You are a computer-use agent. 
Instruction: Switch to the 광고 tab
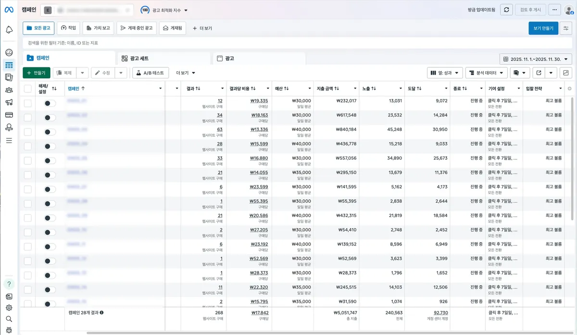pos(259,58)
